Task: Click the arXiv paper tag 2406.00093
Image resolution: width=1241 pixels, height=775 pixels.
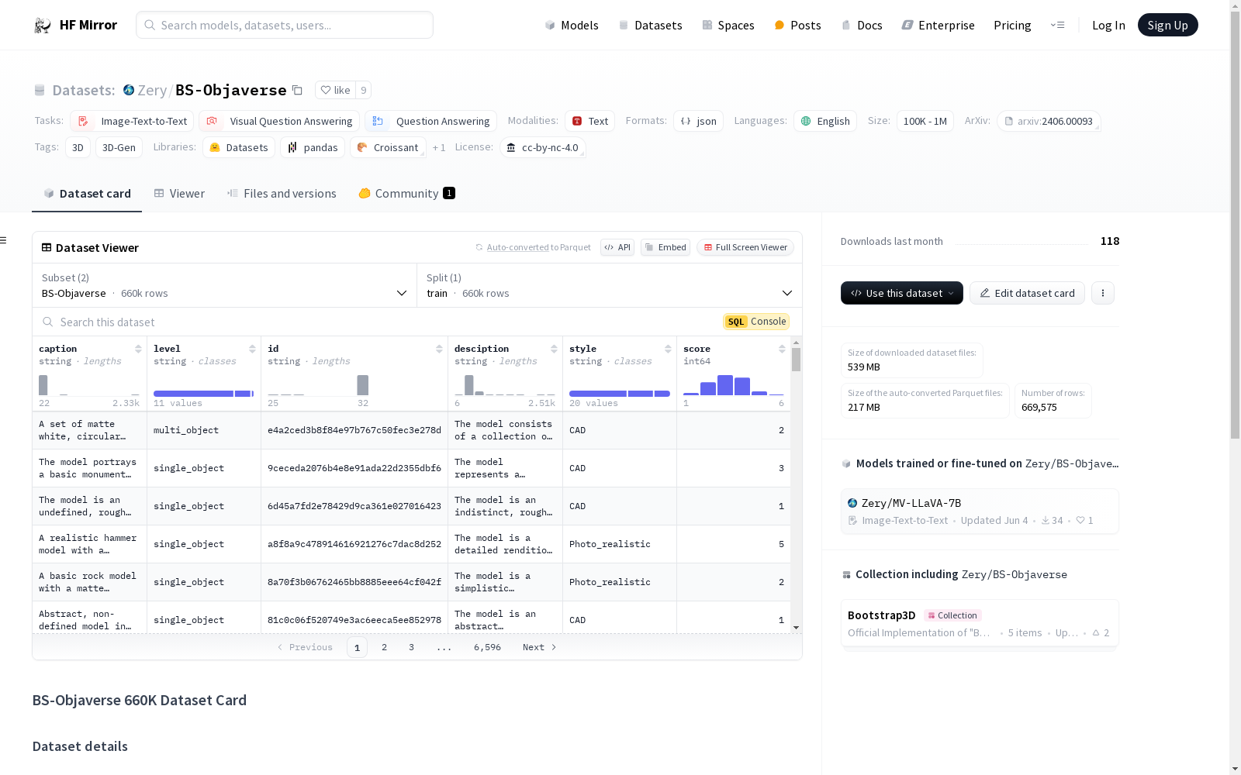Action: point(1049,121)
